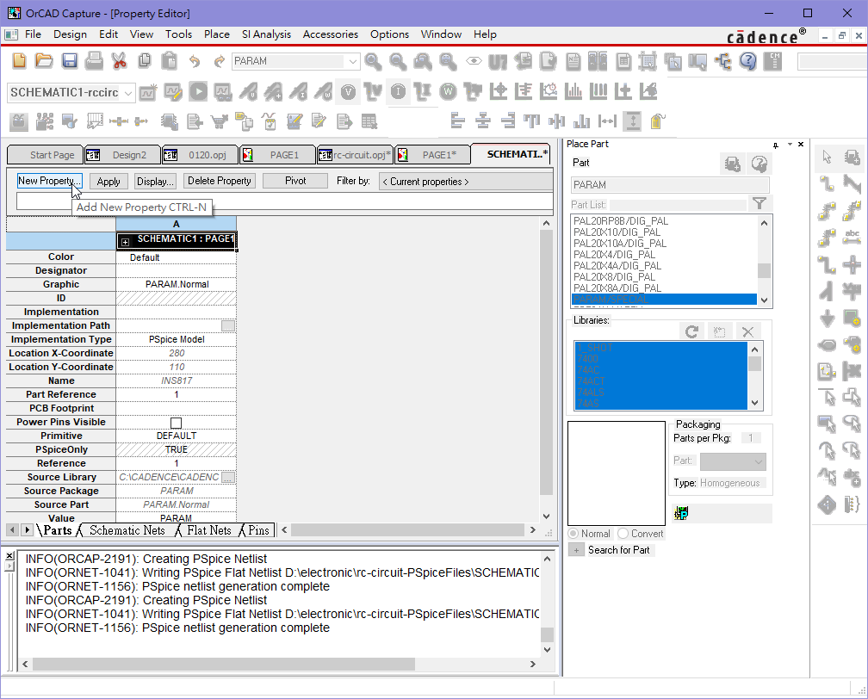Open the SI Analysis menu
The image size is (868, 699).
(x=266, y=34)
